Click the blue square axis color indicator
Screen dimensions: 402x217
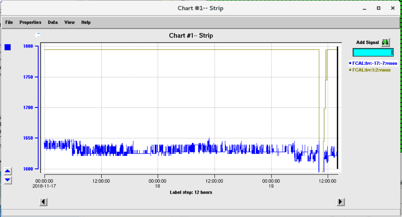click(x=8, y=47)
